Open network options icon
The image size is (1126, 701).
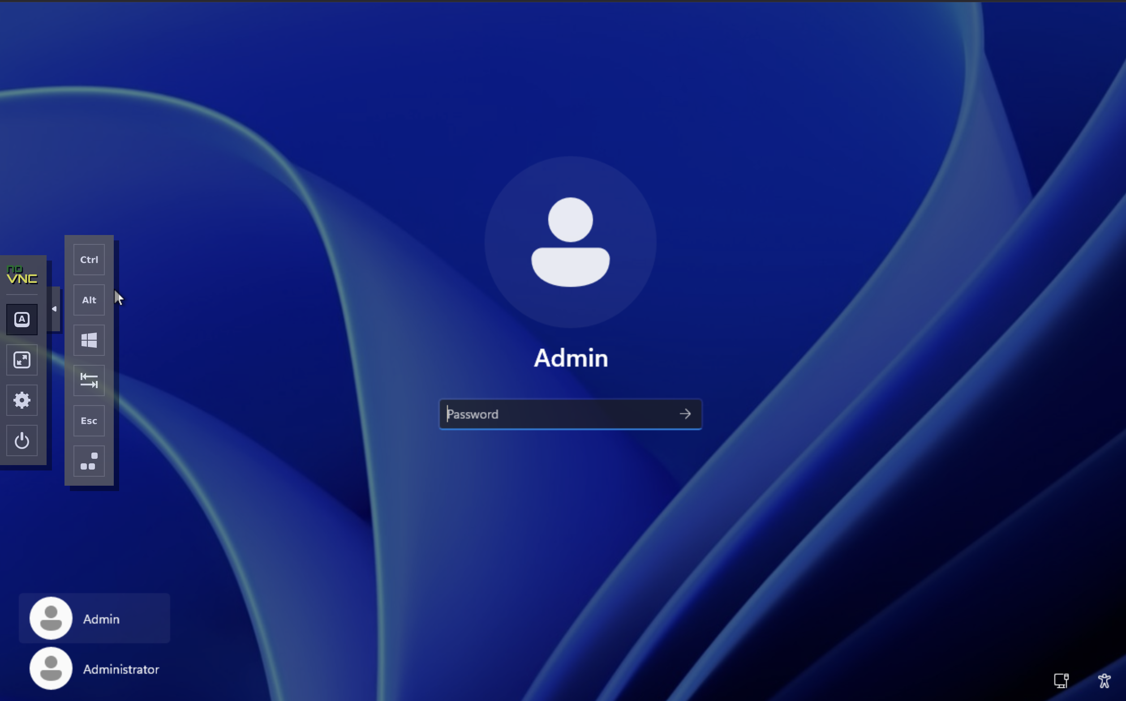(x=1061, y=680)
